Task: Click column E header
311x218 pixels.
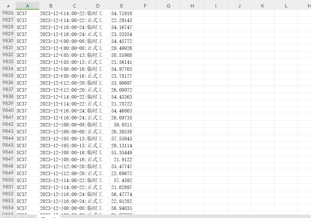Action: [121, 6]
